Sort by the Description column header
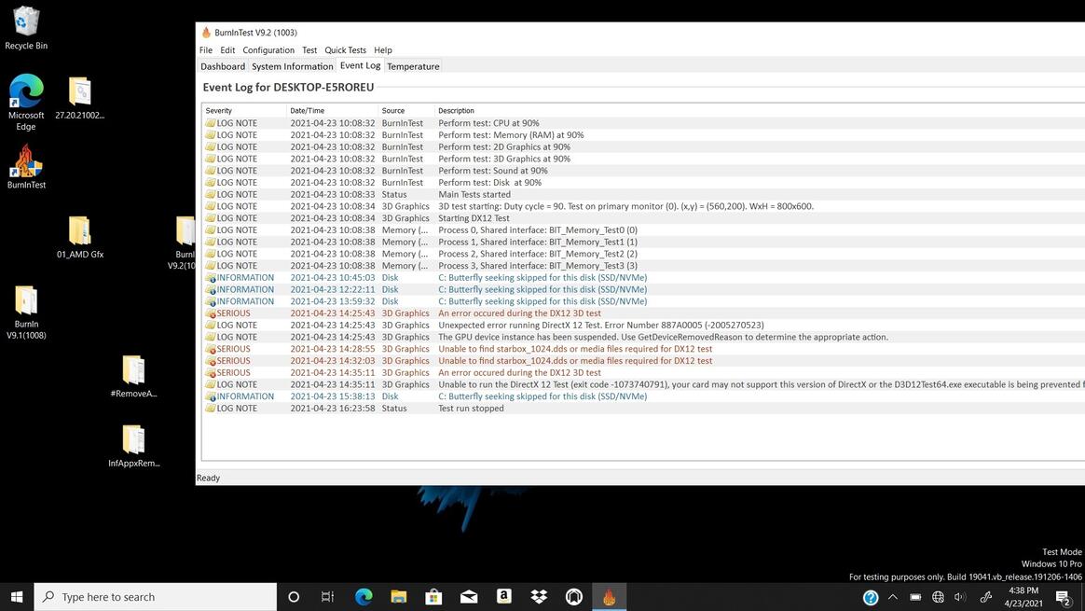The width and height of the screenshot is (1085, 611). pos(760,111)
